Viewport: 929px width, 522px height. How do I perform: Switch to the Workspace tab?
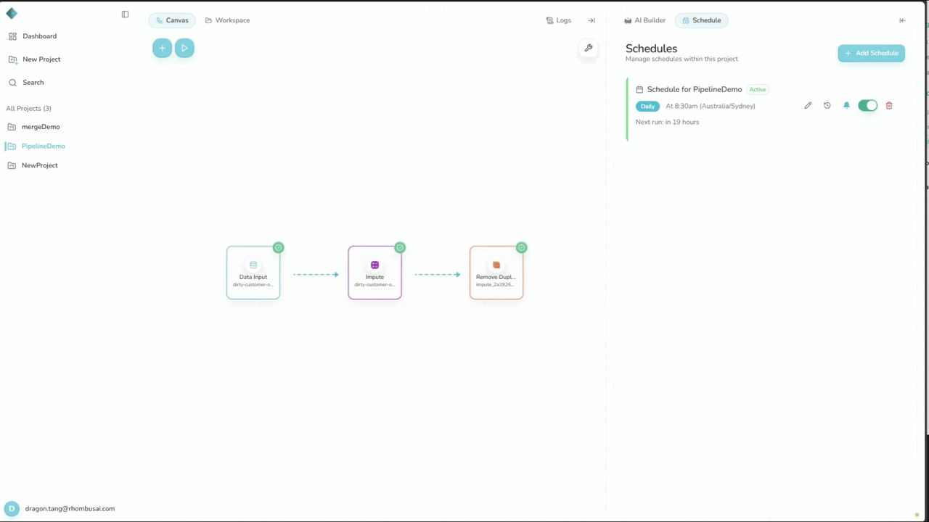point(227,20)
